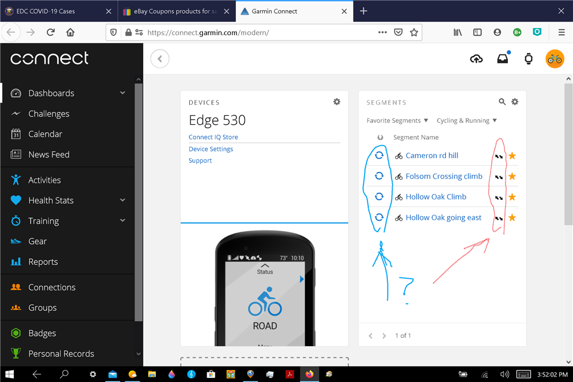Expand the Health Stats chevron
The height and width of the screenshot is (382, 573).
pos(123,200)
